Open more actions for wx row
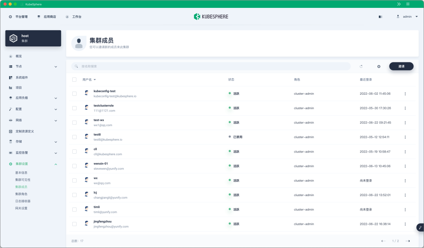 coord(405,180)
